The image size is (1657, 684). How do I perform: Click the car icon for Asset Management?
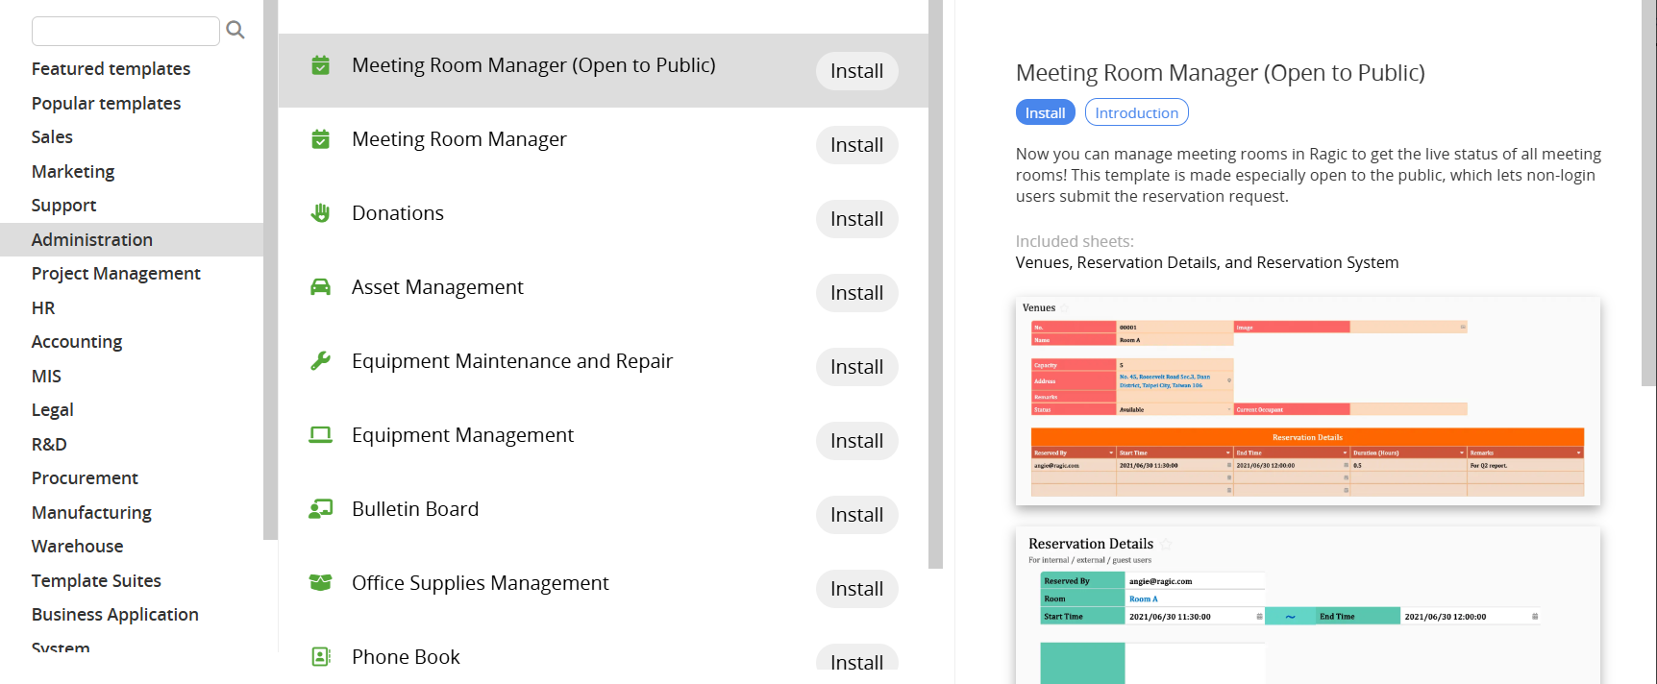(321, 287)
